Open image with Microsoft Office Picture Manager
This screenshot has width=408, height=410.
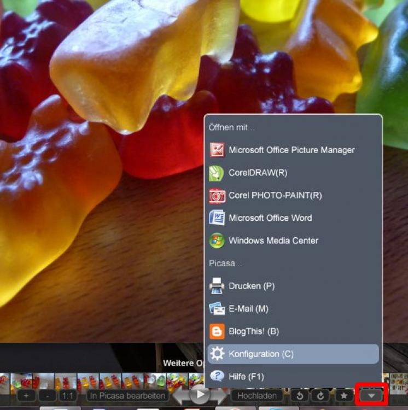click(x=292, y=150)
